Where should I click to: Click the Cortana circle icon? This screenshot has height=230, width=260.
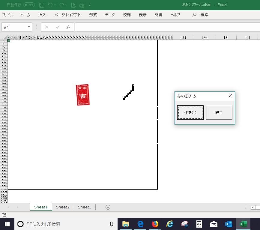(x=20, y=224)
